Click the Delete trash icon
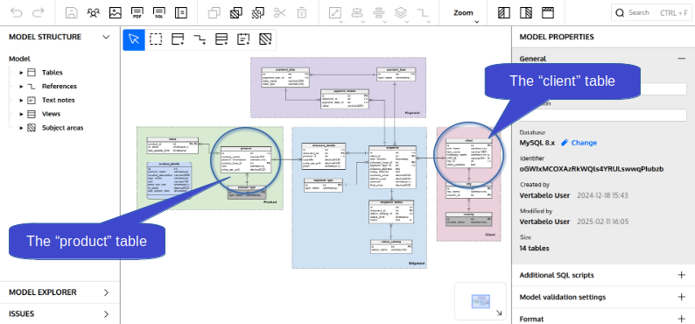The image size is (695, 324). 301,13
